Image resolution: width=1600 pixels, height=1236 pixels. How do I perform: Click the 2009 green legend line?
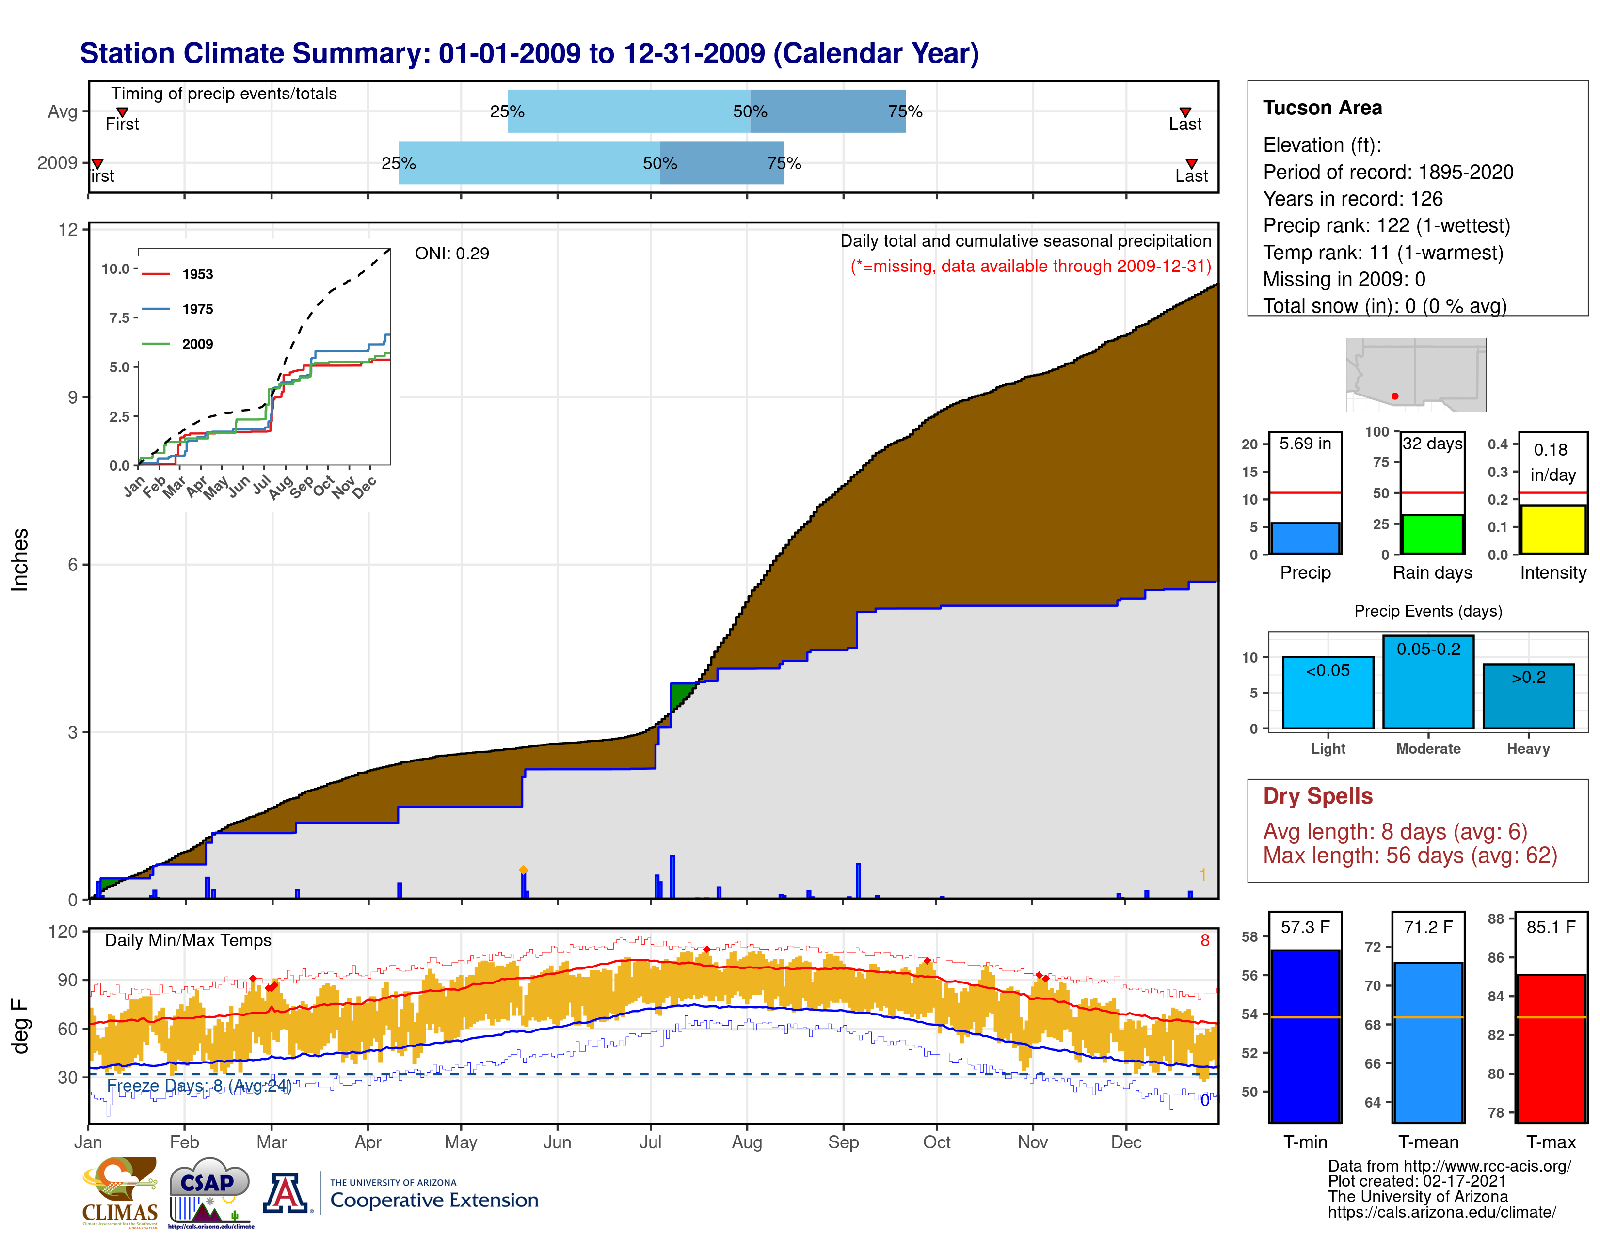(x=155, y=344)
